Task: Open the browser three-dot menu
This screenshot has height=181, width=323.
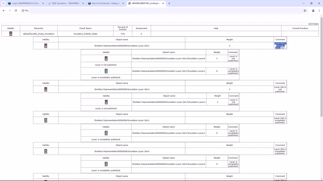Action: [319, 10]
